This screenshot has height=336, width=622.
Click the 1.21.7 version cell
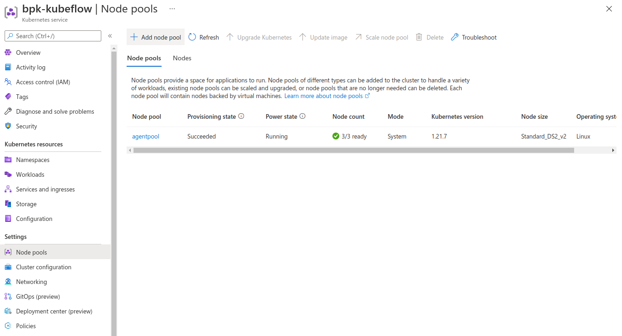439,136
